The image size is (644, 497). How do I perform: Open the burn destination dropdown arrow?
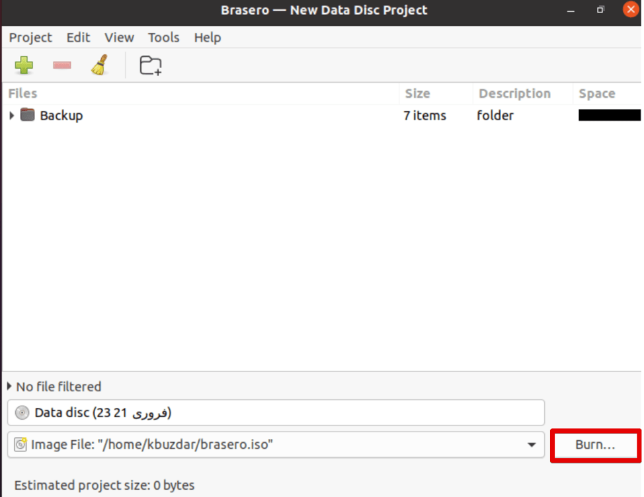pyautogui.click(x=532, y=445)
